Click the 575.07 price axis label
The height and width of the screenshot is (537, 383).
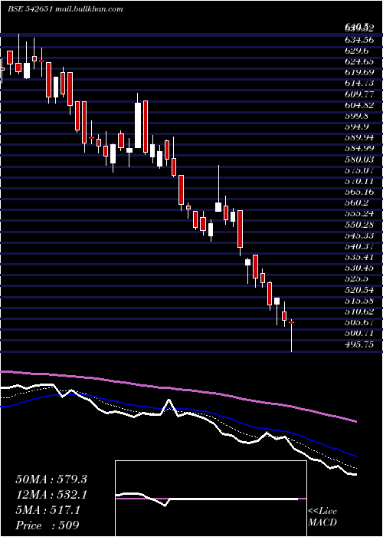pyautogui.click(x=359, y=170)
